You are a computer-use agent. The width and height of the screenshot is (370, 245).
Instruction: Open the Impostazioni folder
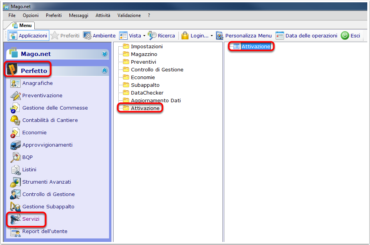pyautogui.click(x=143, y=46)
